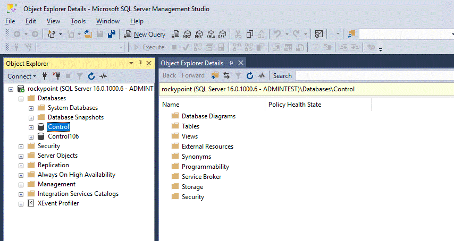Viewport: 454px width, 241px height.
Task: Click the Policy Health State column header
Action: tap(318, 105)
